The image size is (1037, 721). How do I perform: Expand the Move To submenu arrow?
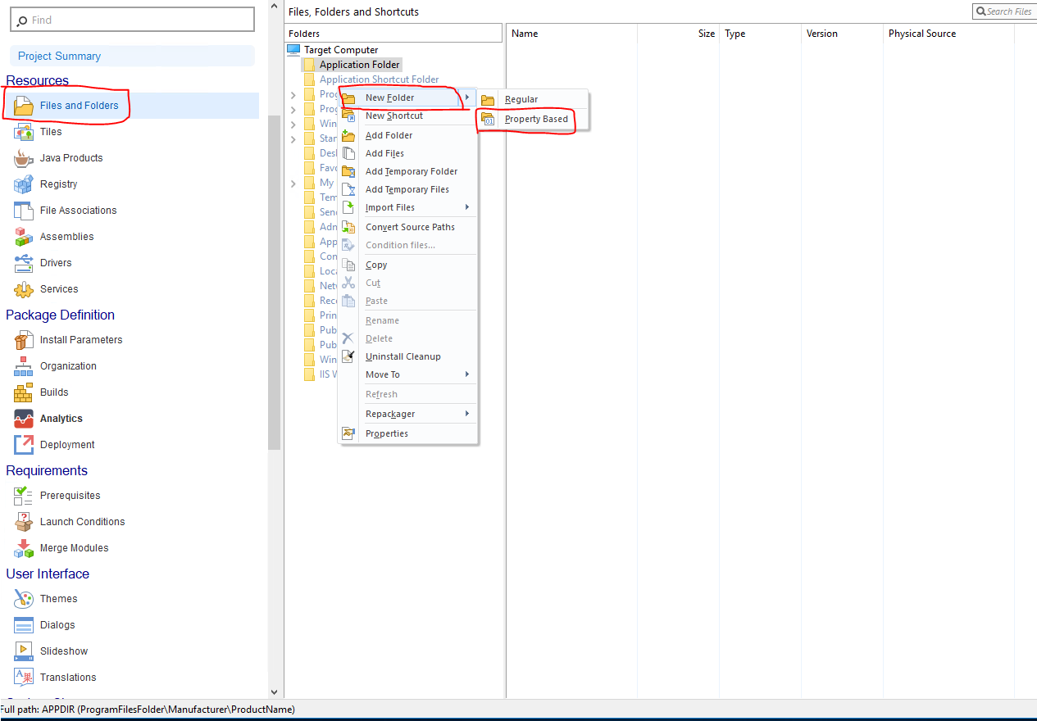[467, 374]
